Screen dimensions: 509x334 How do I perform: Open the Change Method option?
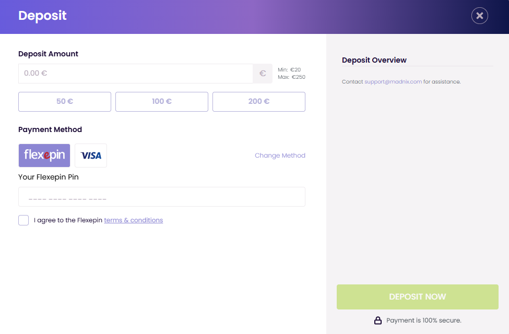coord(280,156)
